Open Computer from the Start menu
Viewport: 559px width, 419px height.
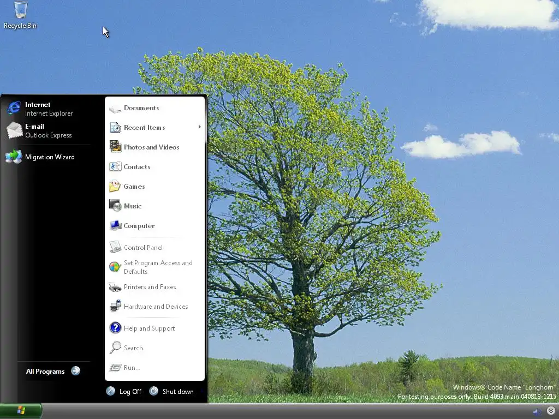[154, 225]
